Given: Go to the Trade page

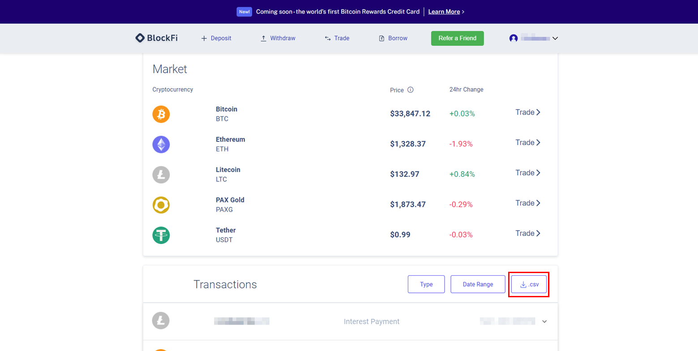Looking at the screenshot, I should pos(337,39).
